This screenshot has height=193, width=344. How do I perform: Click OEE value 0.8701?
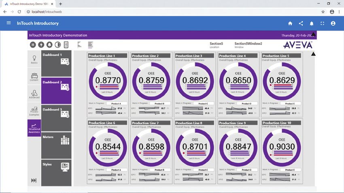click(x=195, y=147)
